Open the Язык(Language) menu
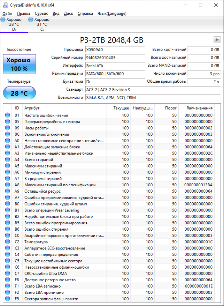The width and height of the screenshot is (224, 306). 112,14
